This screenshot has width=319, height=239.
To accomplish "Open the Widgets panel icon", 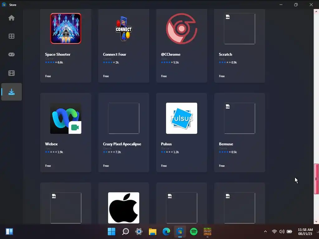I will 9,232.
